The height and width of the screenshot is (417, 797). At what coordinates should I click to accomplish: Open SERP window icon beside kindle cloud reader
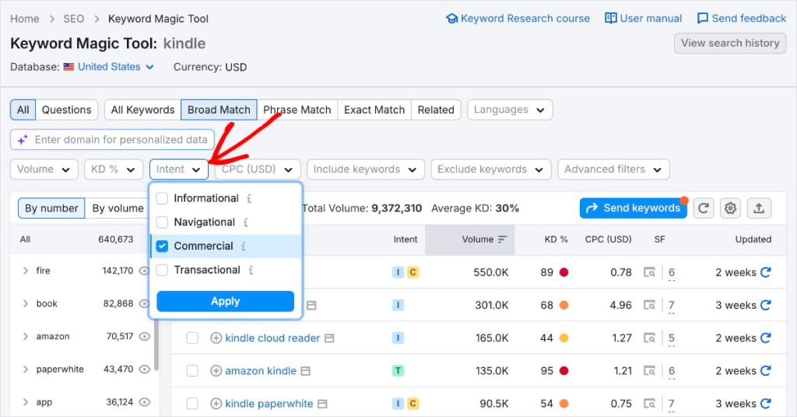click(329, 338)
